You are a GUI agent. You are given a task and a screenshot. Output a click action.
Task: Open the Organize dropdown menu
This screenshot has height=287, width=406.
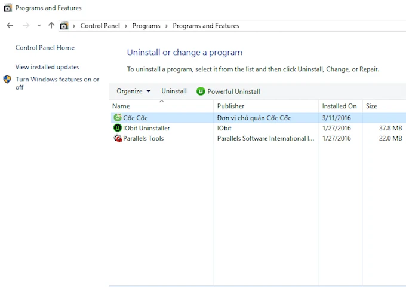[x=133, y=91]
